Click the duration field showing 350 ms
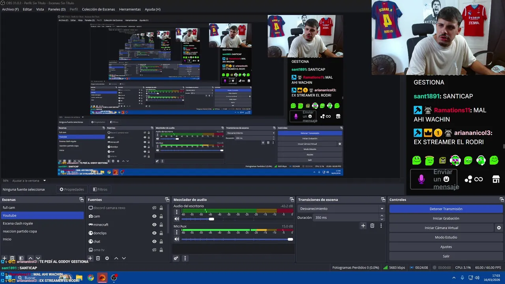The width and height of the screenshot is (505, 284). (x=346, y=217)
